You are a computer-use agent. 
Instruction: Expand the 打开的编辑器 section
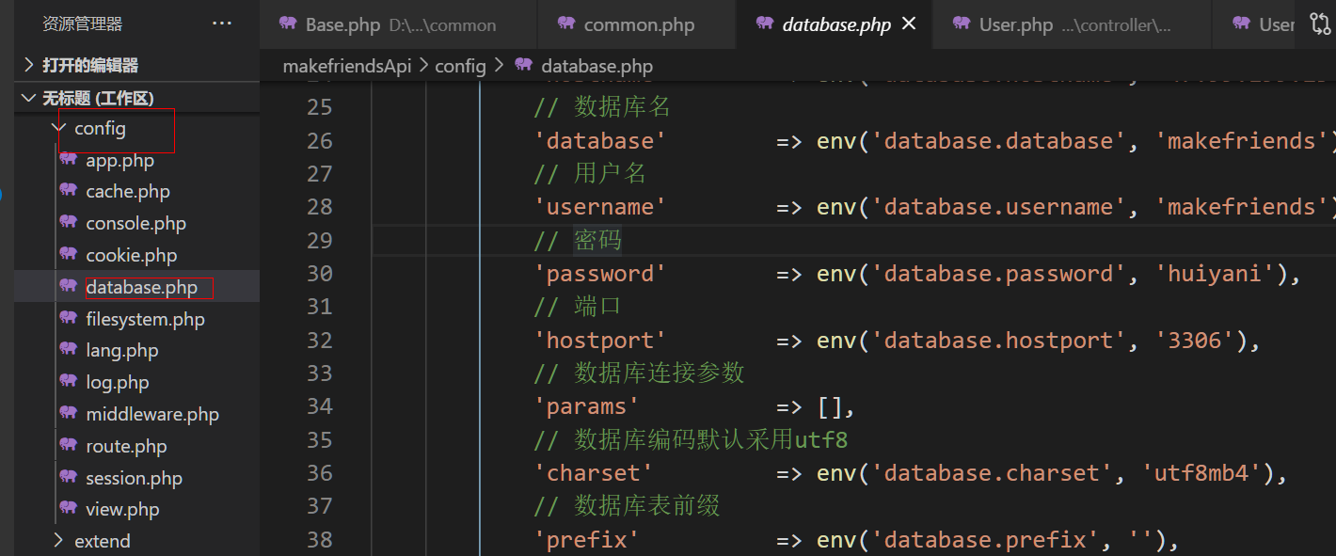(x=89, y=65)
